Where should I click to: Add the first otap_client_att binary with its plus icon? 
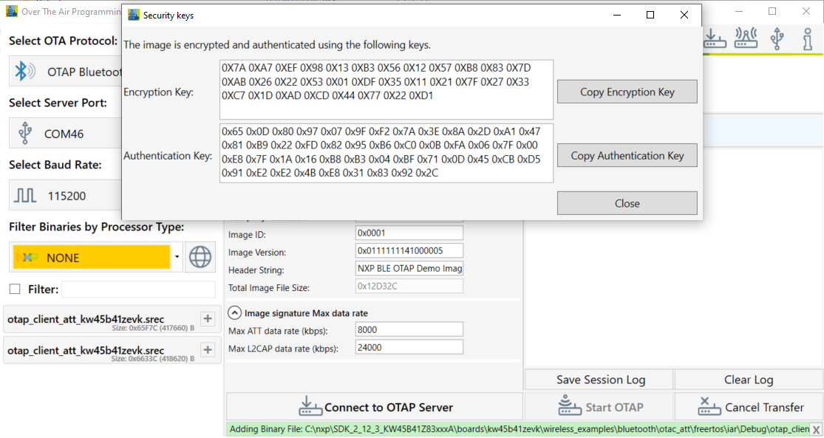tap(207, 318)
